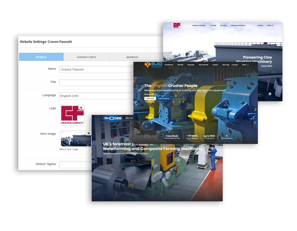Open the hamburger Menu icon on BJD Crushers site

(248, 65)
